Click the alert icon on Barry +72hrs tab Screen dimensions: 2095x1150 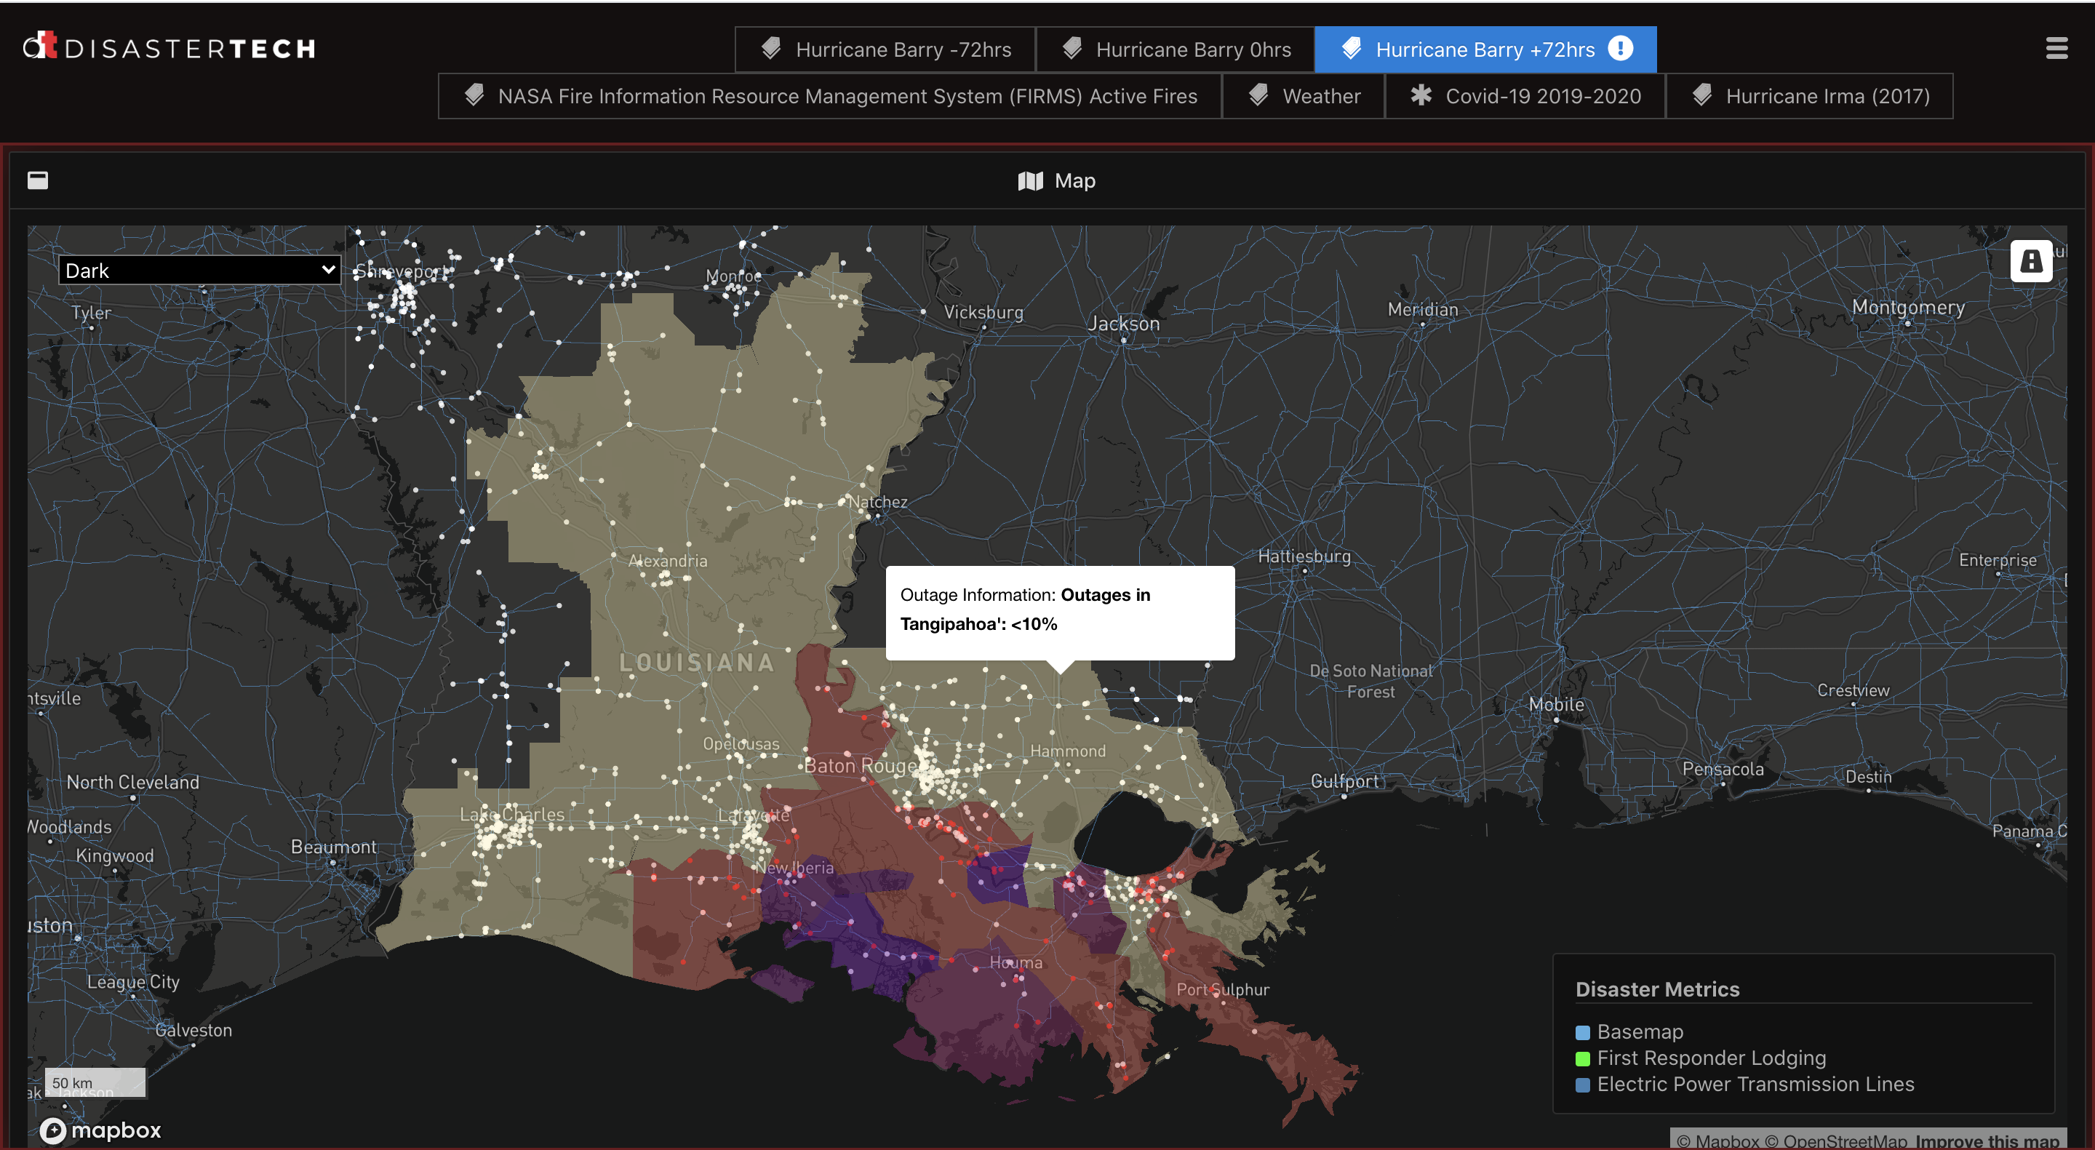click(x=1620, y=49)
